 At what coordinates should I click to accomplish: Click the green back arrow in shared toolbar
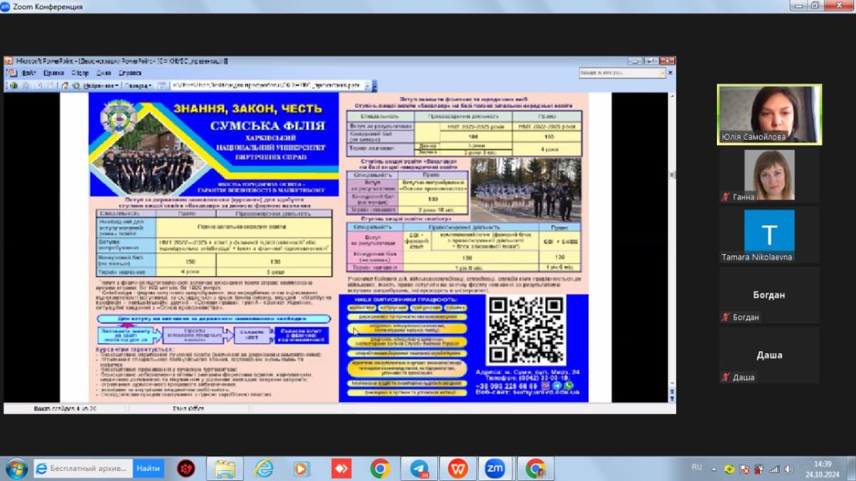(14, 86)
